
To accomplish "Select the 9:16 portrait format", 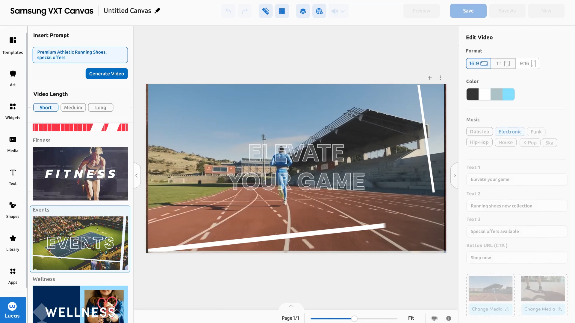I will (528, 63).
